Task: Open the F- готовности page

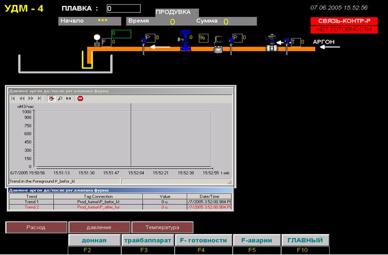Action: (203, 240)
